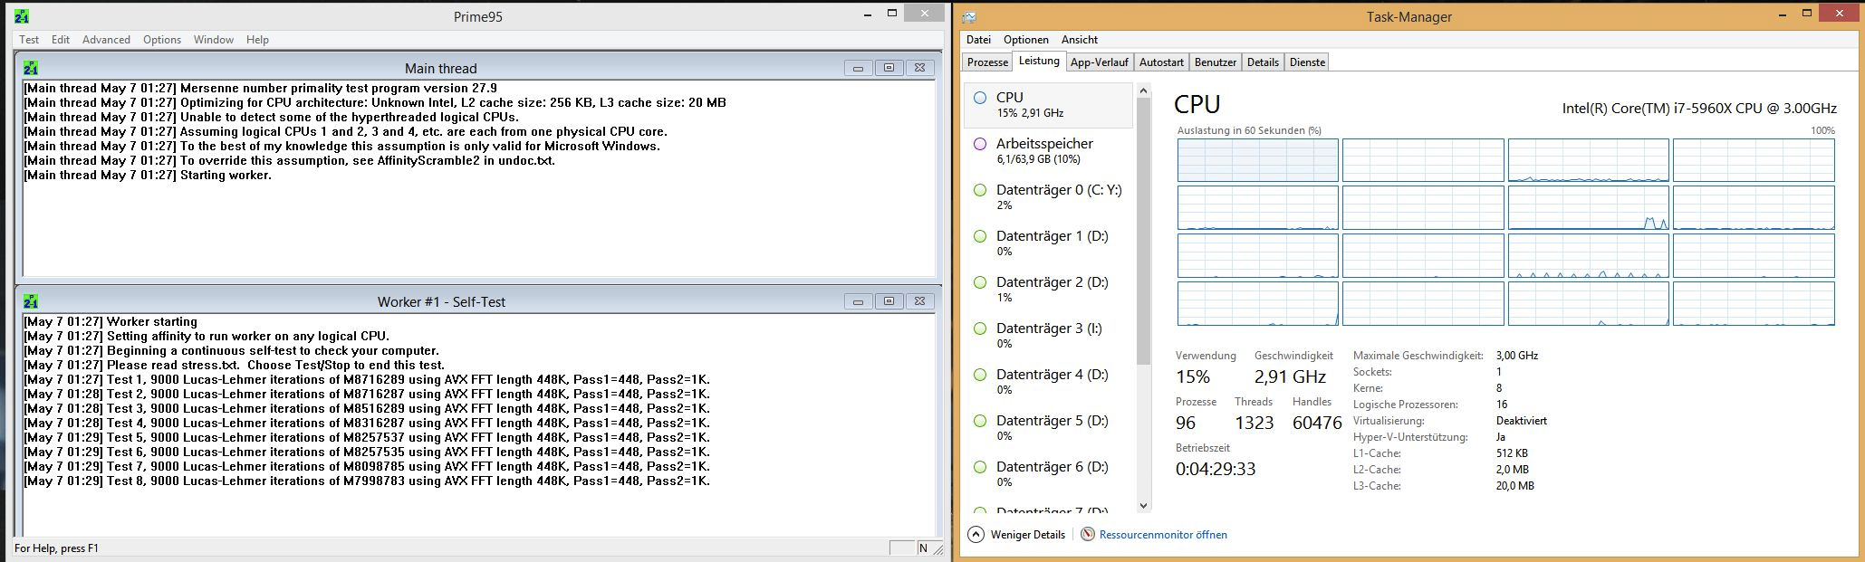The height and width of the screenshot is (562, 1865).
Task: Open the Edit menu in Prime95
Action: 61,40
